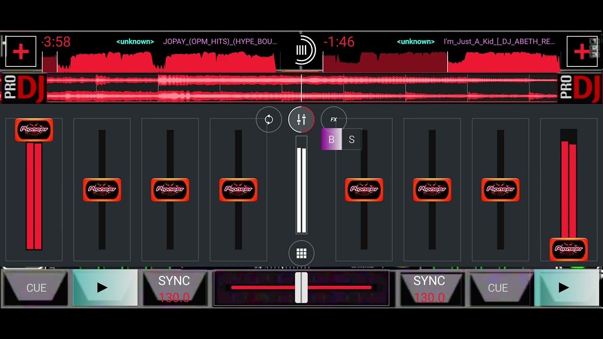Add a track to the left deck
Image resolution: width=603 pixels, height=339 pixels.
(x=21, y=51)
